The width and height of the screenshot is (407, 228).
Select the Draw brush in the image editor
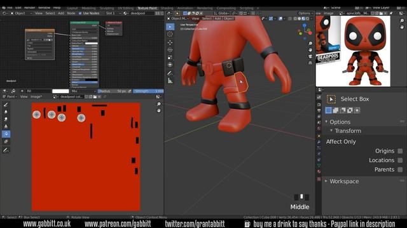tap(6, 104)
